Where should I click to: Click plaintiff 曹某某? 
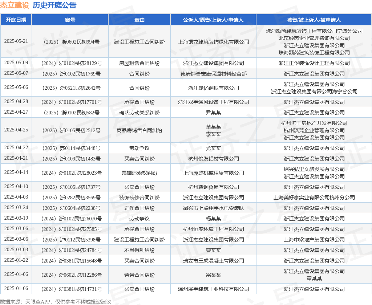pos(213,250)
